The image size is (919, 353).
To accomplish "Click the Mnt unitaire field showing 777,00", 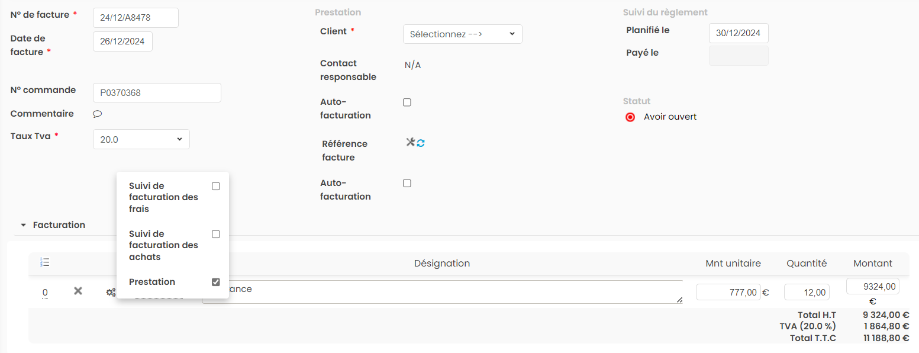I will coord(728,292).
